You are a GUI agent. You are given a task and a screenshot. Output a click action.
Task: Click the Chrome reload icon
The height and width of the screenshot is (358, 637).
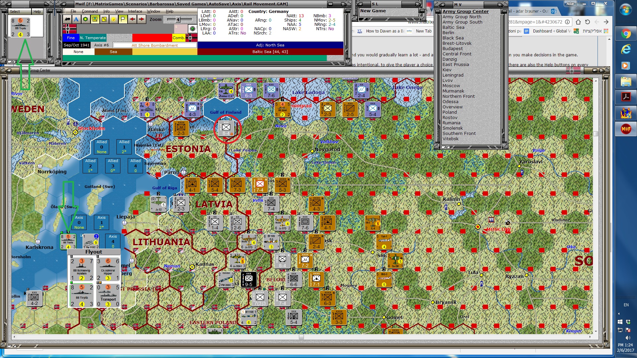(x=588, y=22)
